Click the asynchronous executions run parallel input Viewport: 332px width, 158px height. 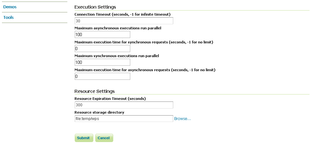pos(102,34)
